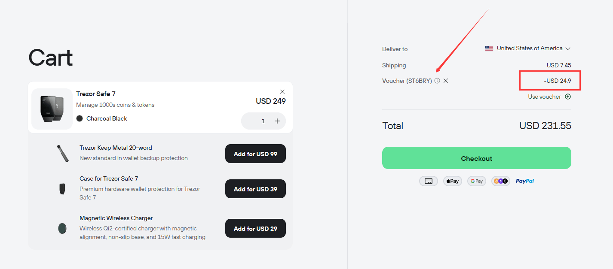Remove the applied voucher ST6BRY
613x269 pixels.
[x=446, y=81]
